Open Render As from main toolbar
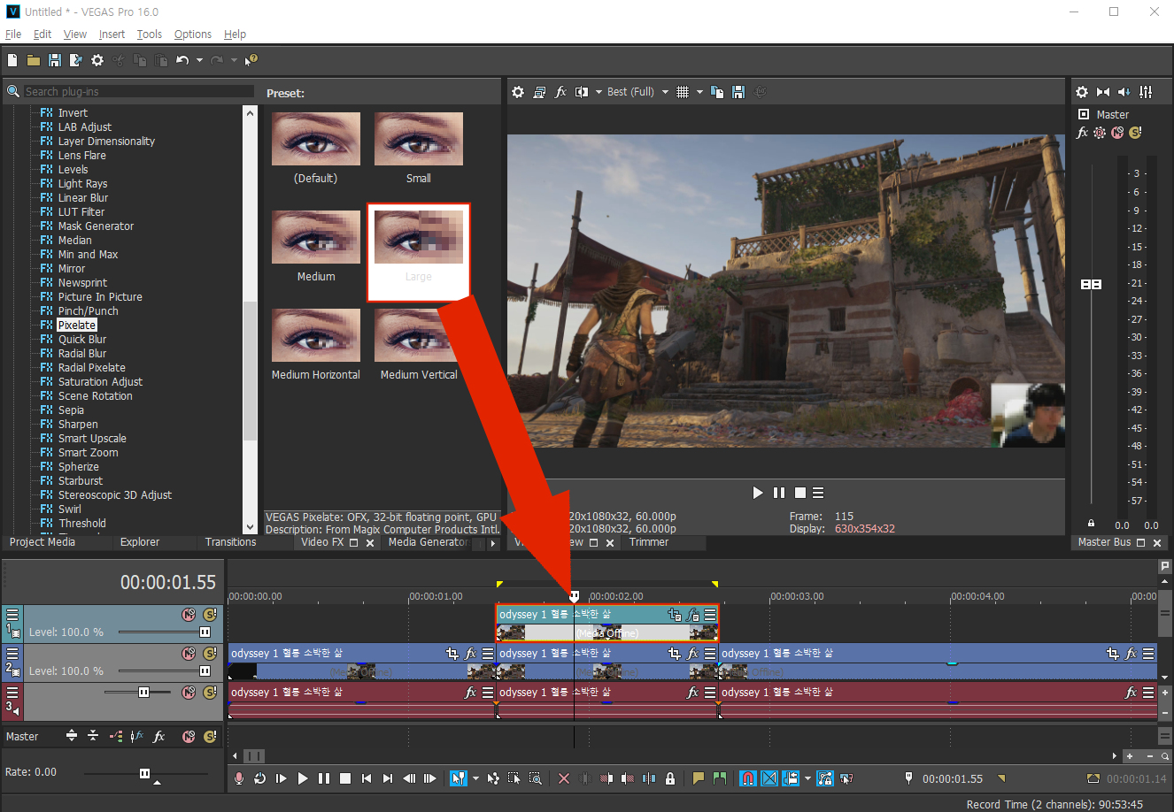1174x812 pixels. tap(76, 60)
